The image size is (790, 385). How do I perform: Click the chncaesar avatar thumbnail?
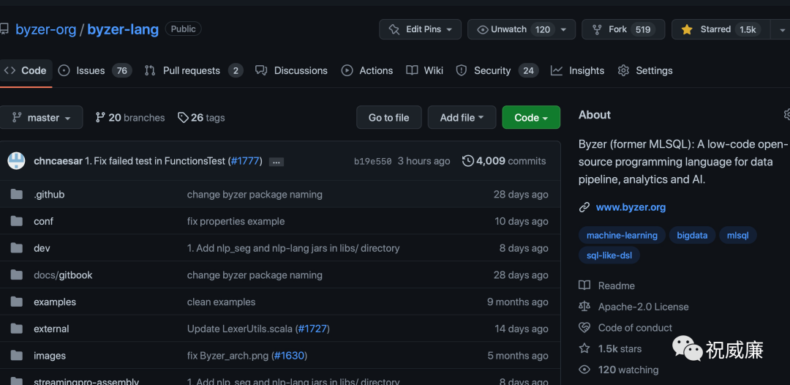pyautogui.click(x=16, y=161)
